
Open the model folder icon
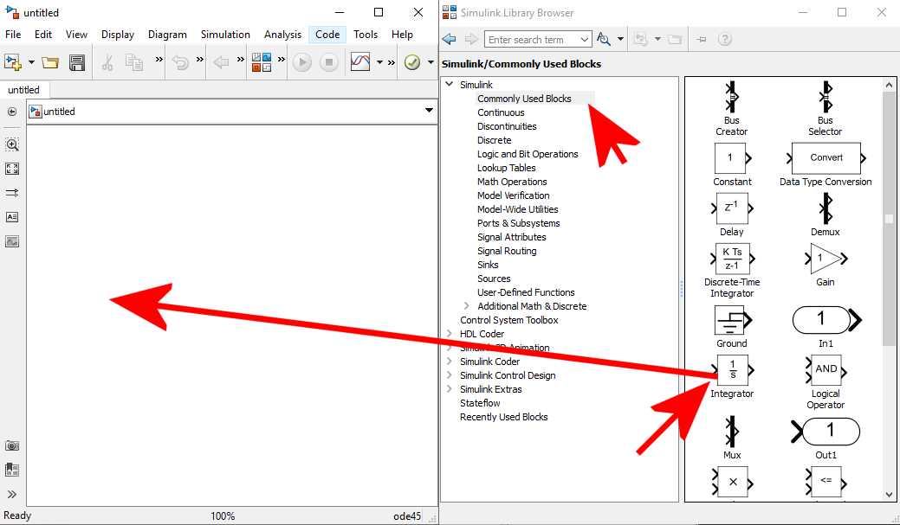(x=50, y=62)
